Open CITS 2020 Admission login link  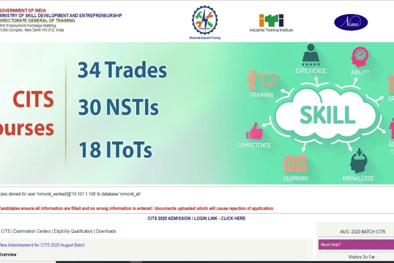197,218
